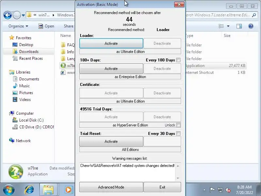Click 'as Ultimate Edition' bar under Loader
The height and width of the screenshot is (196, 261).
(x=130, y=52)
